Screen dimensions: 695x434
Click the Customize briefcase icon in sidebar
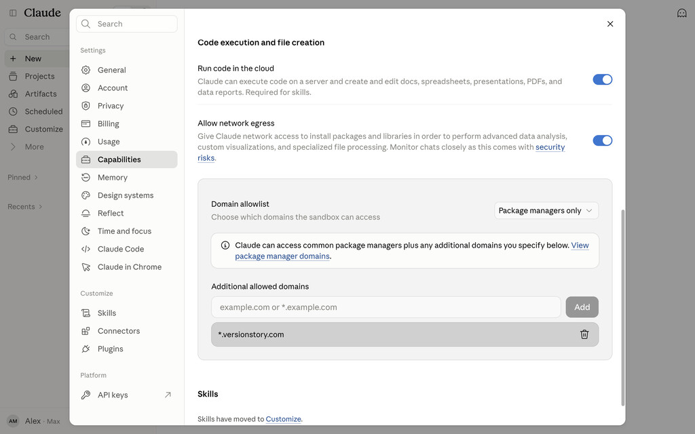point(14,130)
